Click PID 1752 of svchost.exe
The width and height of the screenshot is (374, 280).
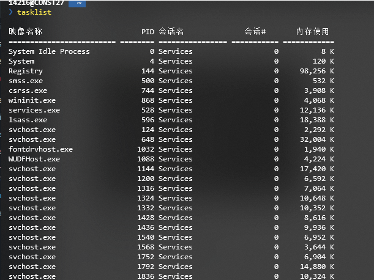(146, 257)
